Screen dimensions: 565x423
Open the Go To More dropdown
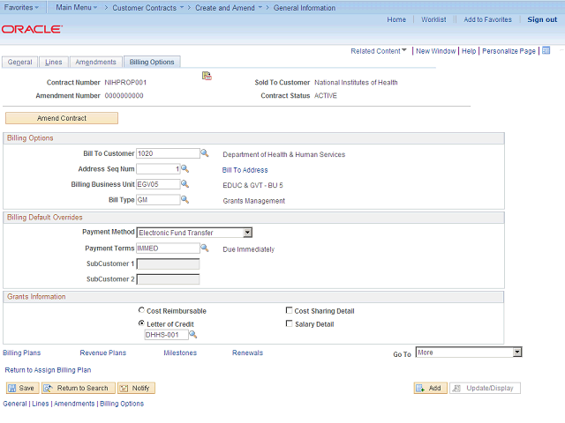coord(469,352)
